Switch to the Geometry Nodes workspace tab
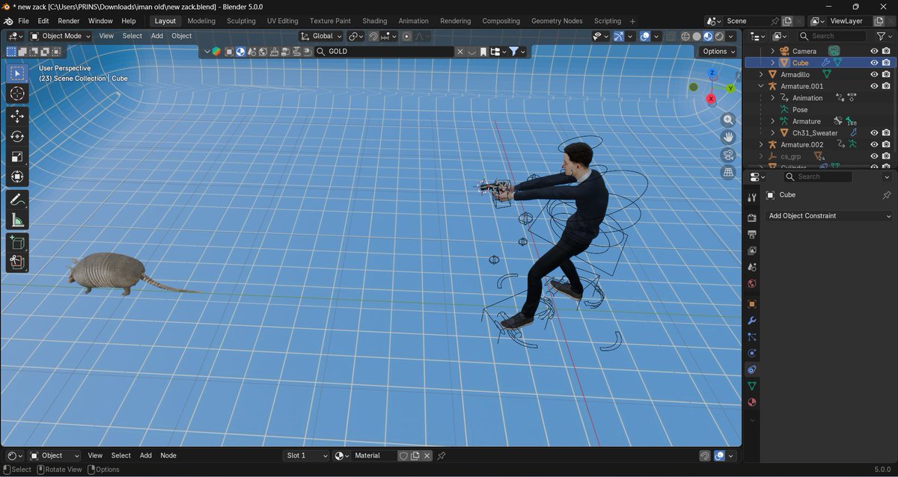This screenshot has width=898, height=477. tap(555, 21)
